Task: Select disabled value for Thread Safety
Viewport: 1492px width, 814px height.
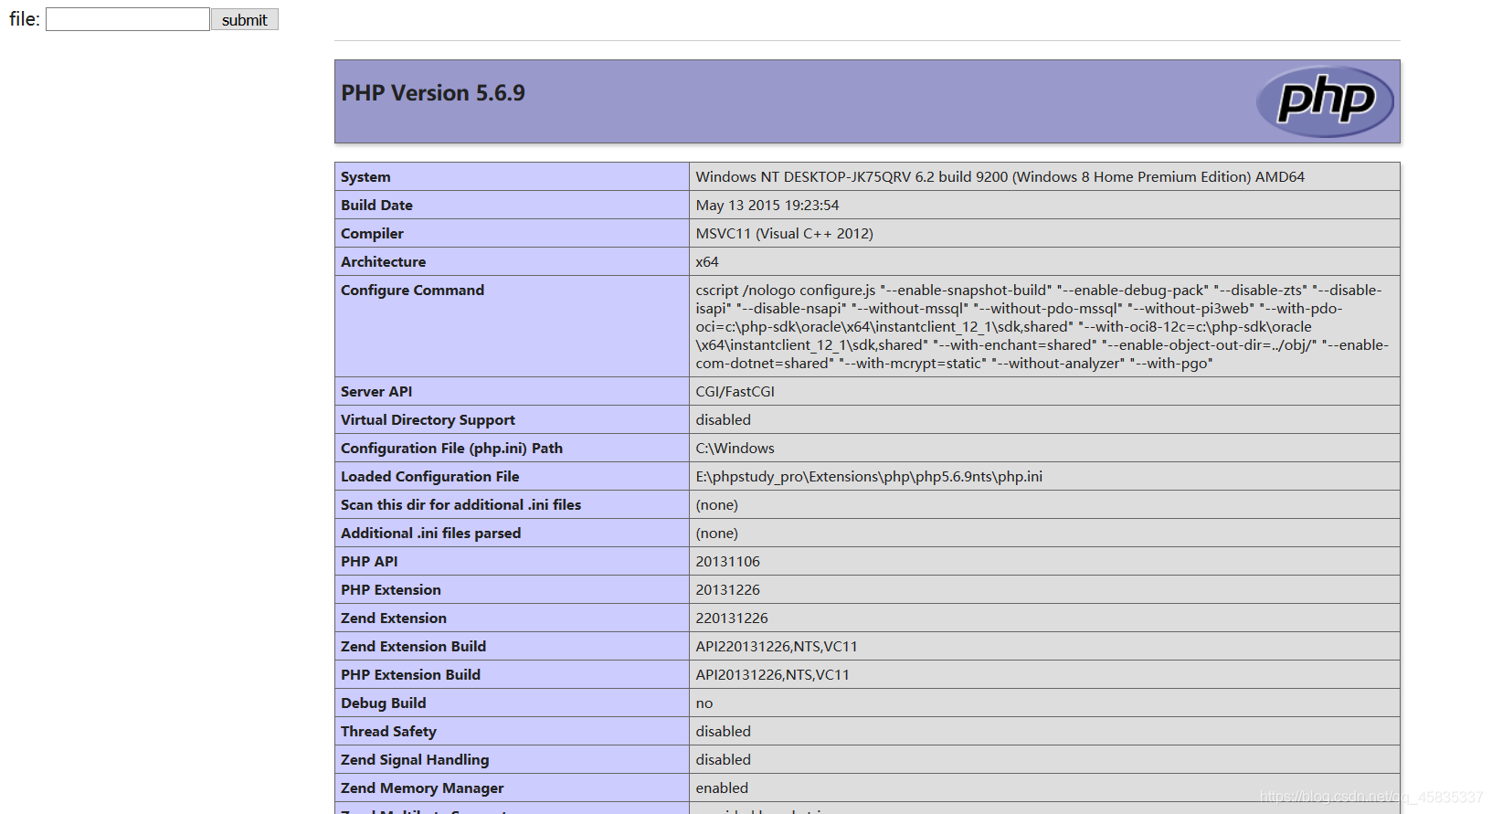Action: pos(723,732)
